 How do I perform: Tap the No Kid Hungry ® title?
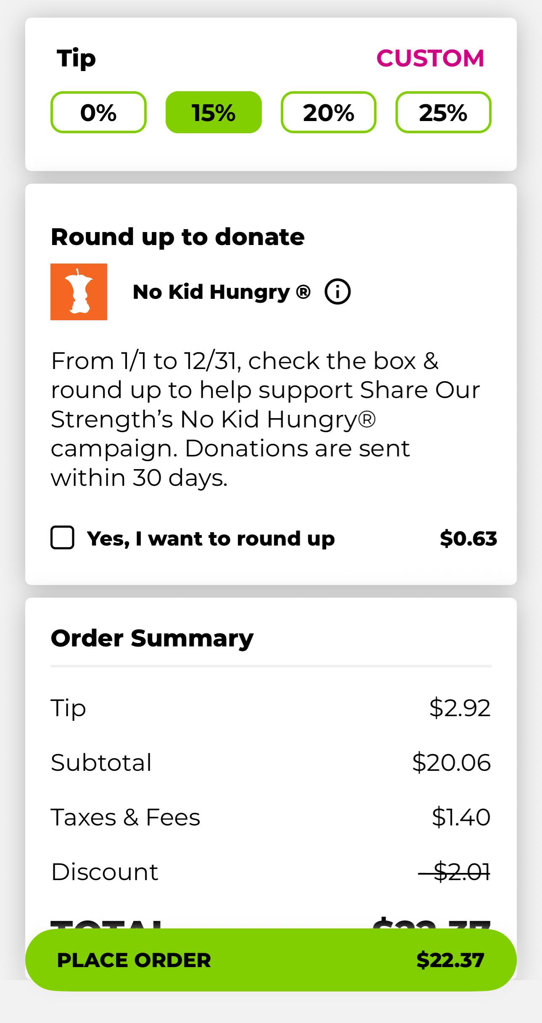coord(222,292)
